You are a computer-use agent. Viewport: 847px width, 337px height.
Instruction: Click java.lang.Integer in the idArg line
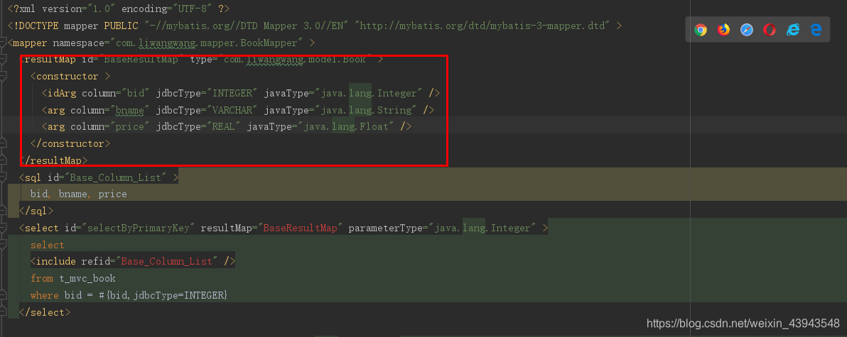pos(369,93)
